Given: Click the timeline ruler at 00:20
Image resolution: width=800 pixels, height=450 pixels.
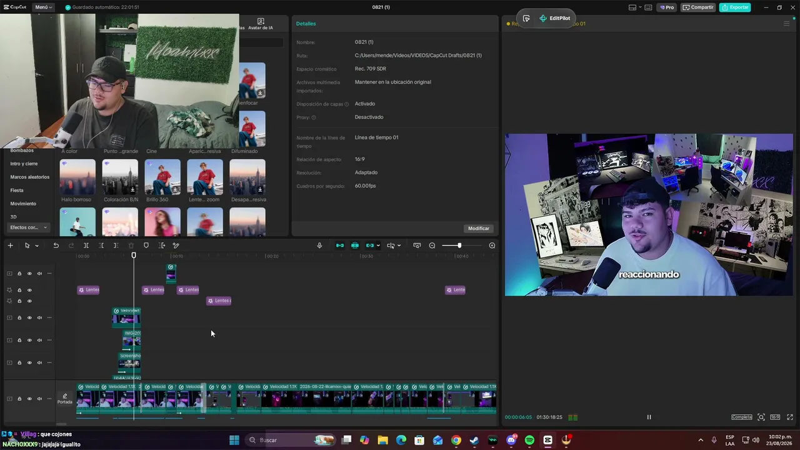Looking at the screenshot, I should point(272,256).
